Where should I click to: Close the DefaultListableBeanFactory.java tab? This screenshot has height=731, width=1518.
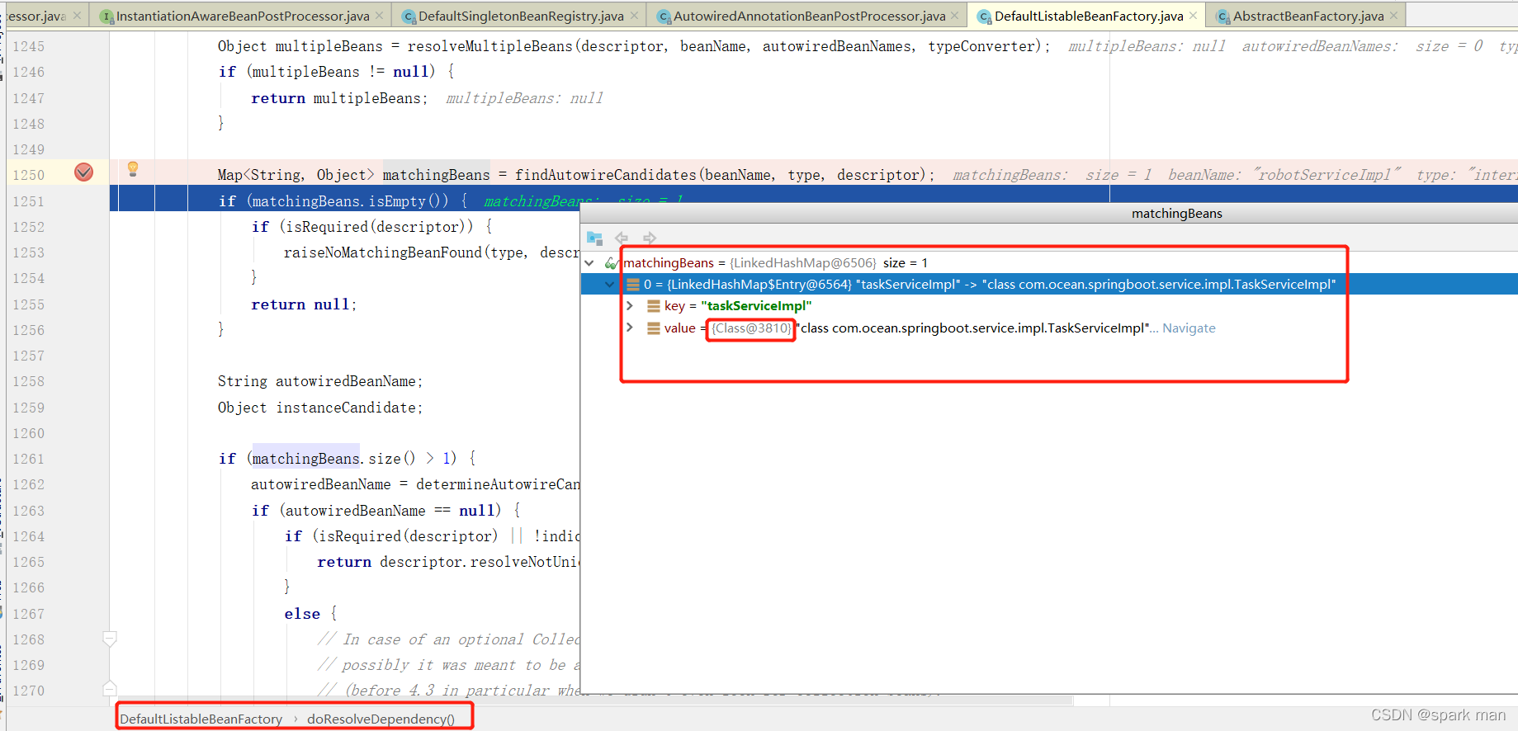pyautogui.click(x=1193, y=16)
